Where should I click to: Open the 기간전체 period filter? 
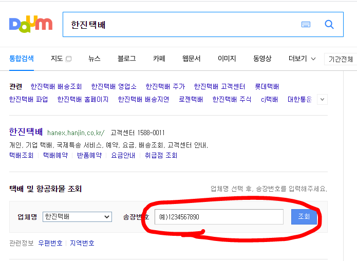click(x=341, y=59)
